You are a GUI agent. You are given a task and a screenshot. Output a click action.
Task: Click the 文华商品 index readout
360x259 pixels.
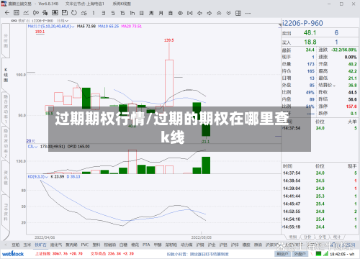pos(112,254)
